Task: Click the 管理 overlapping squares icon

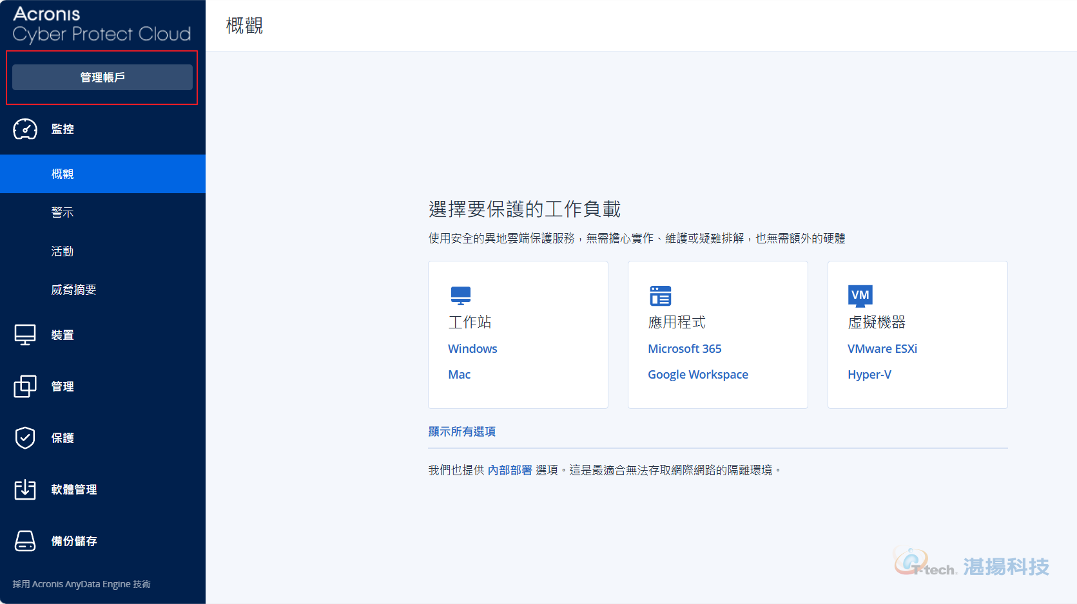Action: pos(25,386)
